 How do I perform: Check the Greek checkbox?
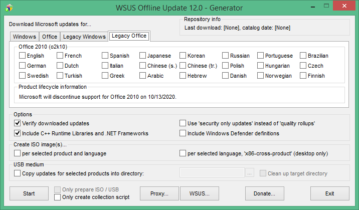[105, 76]
